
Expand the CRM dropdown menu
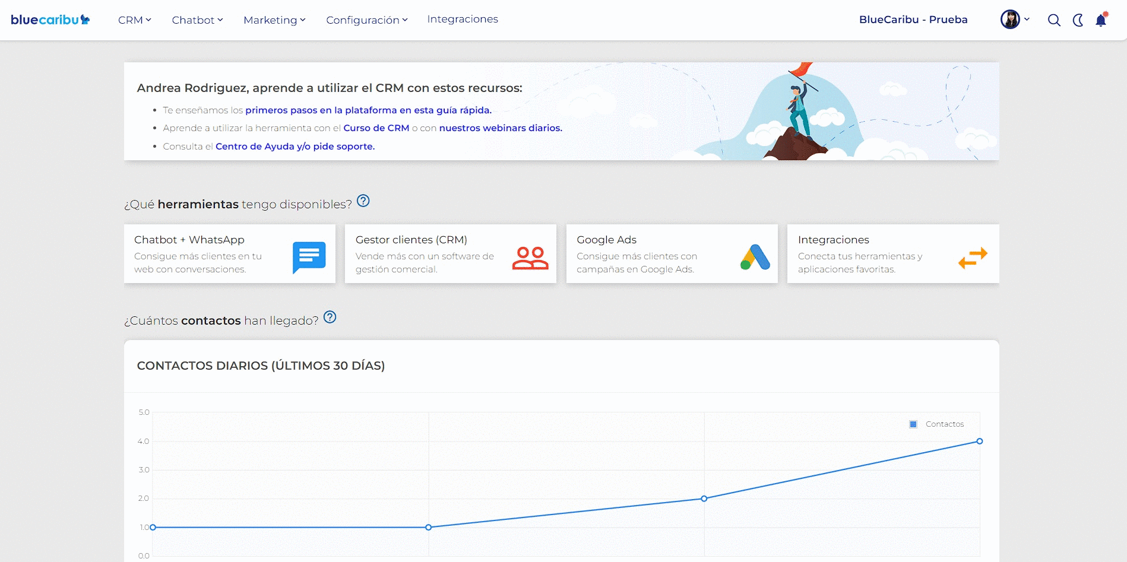coord(135,20)
